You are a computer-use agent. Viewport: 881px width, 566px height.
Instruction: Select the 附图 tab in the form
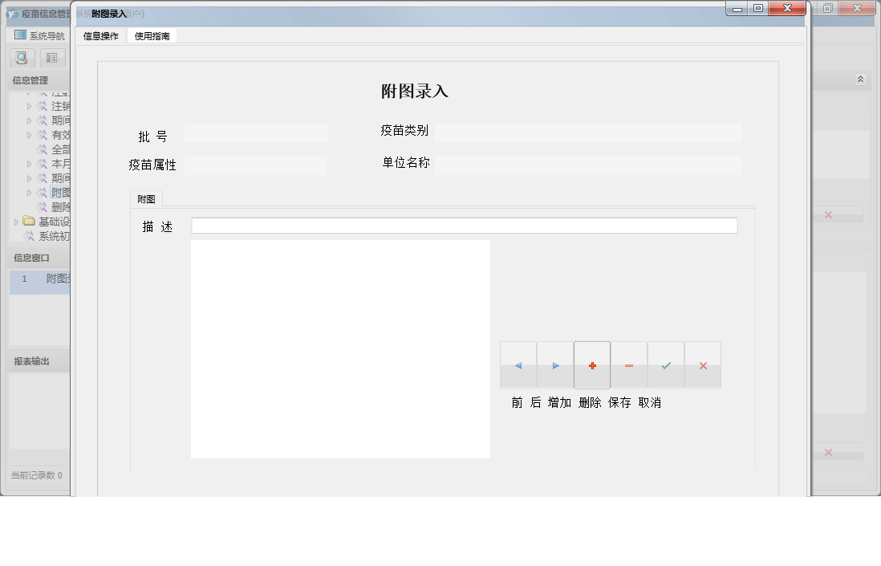(x=146, y=199)
